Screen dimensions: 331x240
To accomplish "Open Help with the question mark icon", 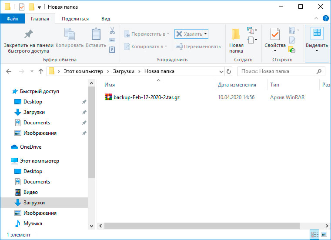I will (325, 18).
